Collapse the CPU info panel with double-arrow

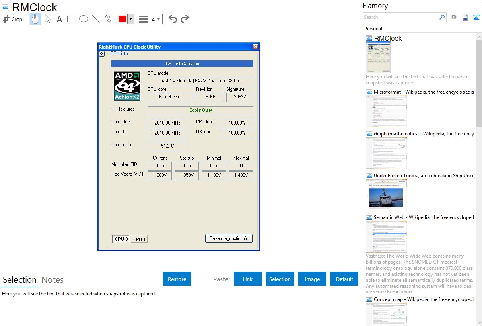[x=102, y=54]
